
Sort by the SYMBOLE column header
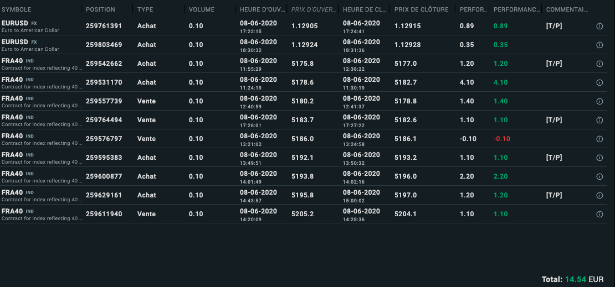coord(17,10)
